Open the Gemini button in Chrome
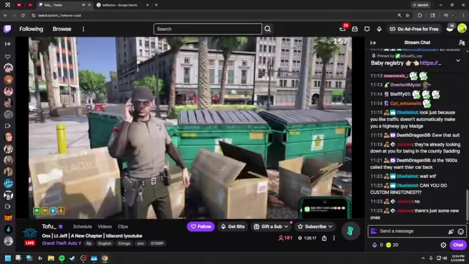Viewport: 469px width, 264px height. click(x=420, y=5)
